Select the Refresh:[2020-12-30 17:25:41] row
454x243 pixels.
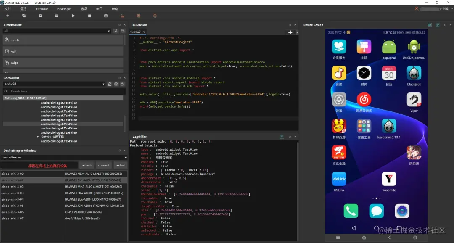tap(63, 98)
